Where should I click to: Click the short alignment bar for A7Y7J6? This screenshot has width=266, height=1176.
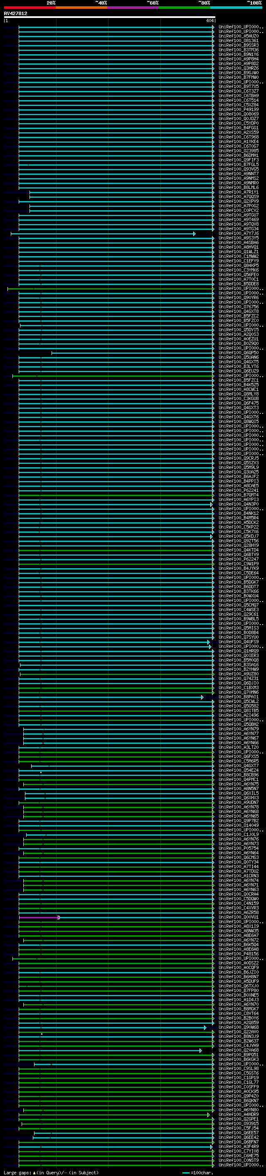(x=103, y=234)
